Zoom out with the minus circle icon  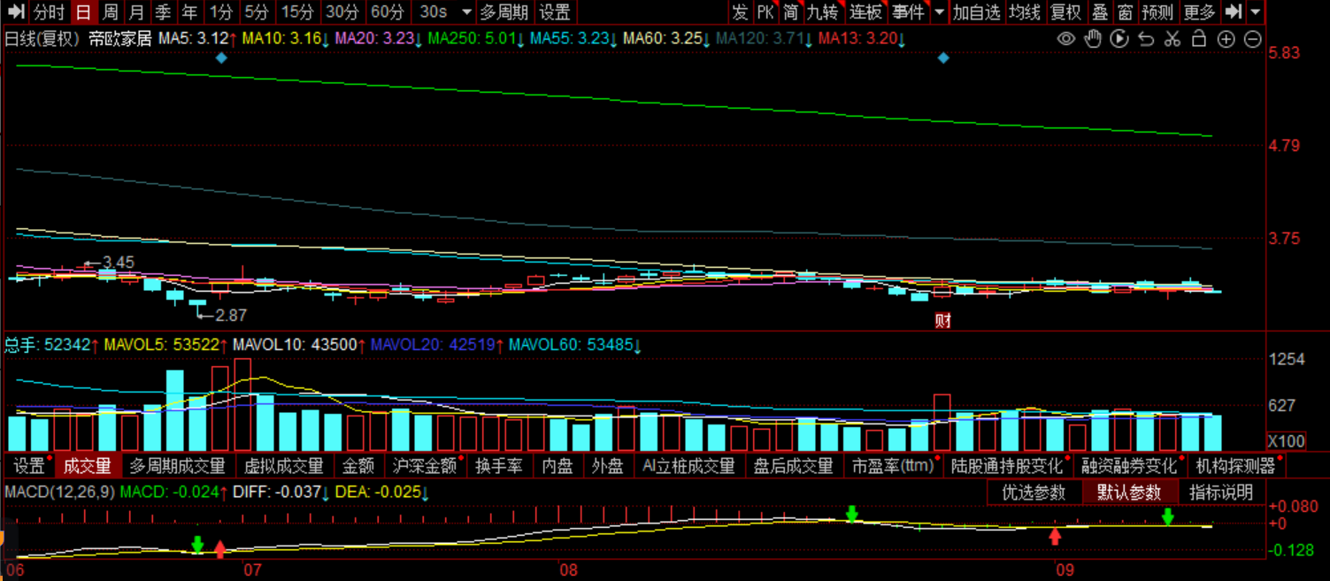click(x=1252, y=39)
